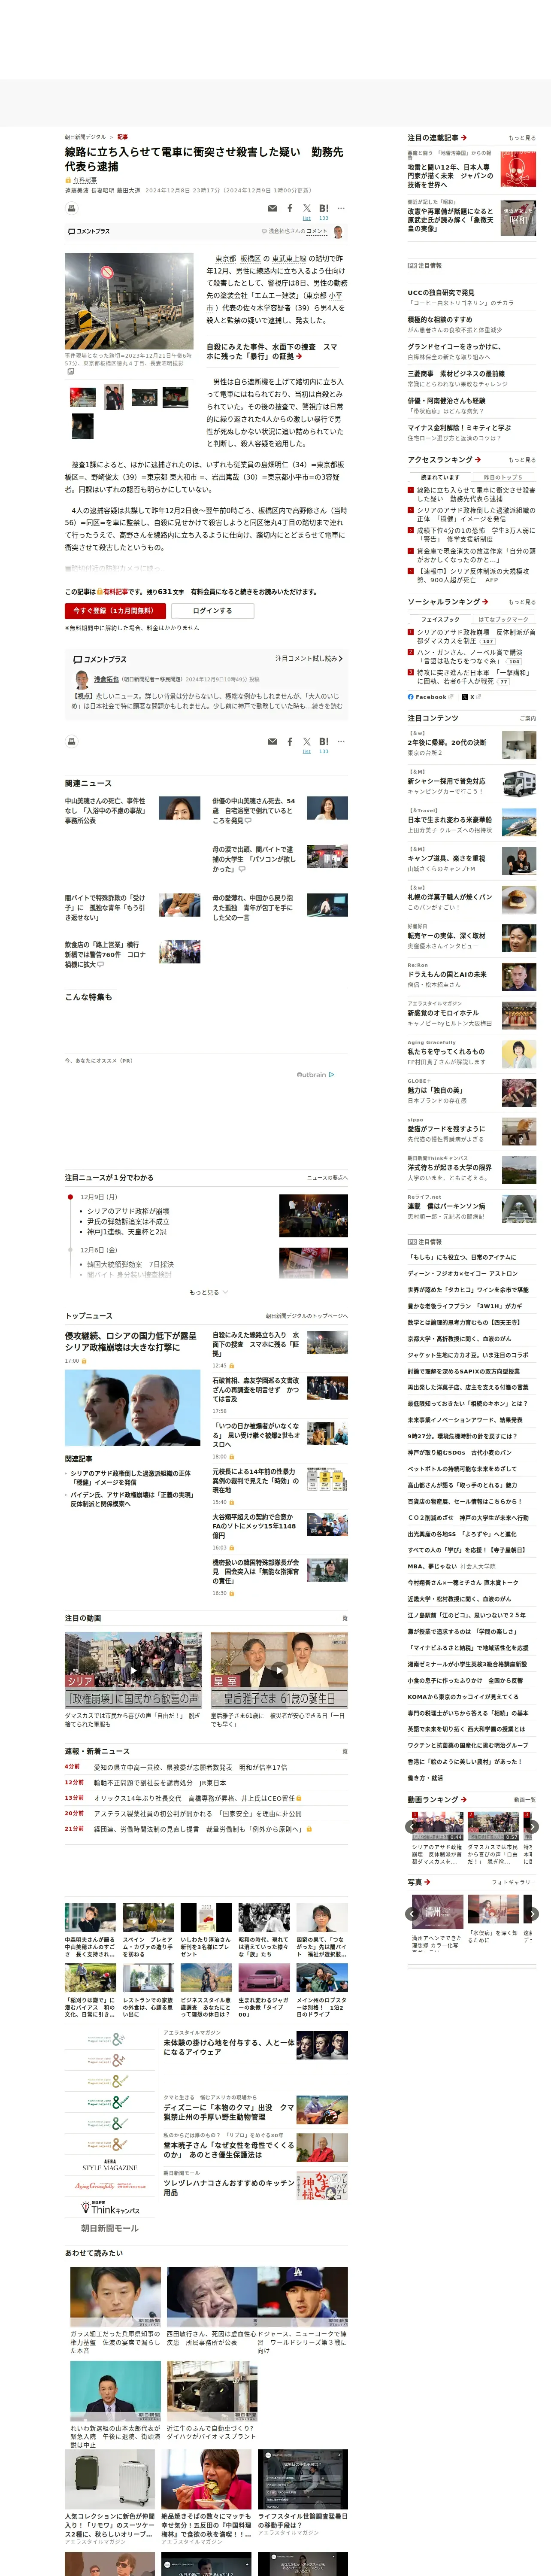Play the 皇后雅子さま 61歳の誕生日 video

279,1670
